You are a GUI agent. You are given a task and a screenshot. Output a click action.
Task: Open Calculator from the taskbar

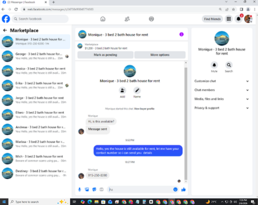[x=144, y=202]
